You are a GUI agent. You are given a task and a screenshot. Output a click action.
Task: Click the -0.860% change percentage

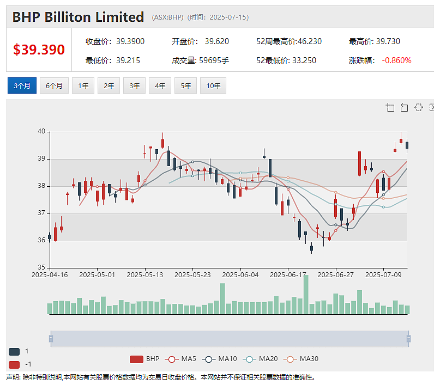point(396,60)
